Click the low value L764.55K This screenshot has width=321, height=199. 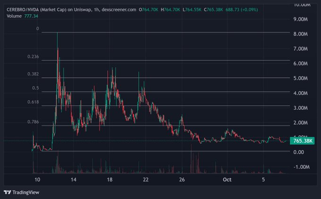click(x=192, y=9)
